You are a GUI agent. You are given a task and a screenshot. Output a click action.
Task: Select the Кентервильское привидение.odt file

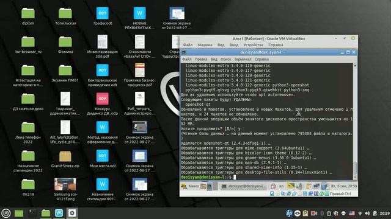coord(103,71)
